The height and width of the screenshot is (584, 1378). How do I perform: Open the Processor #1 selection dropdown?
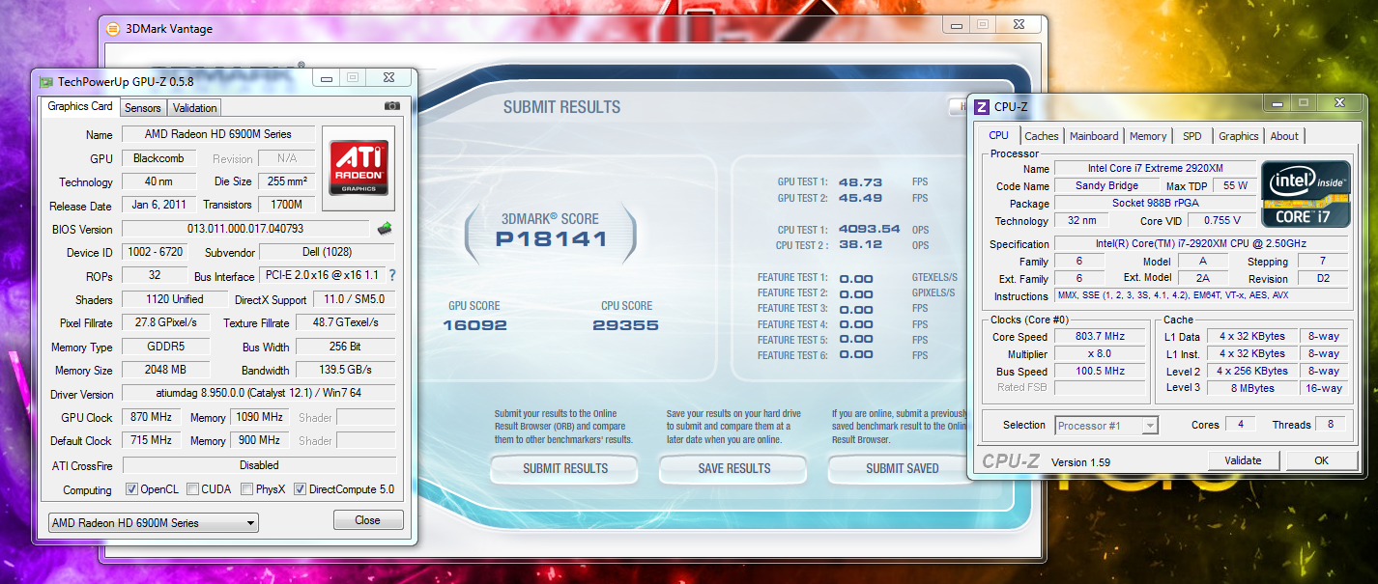(1106, 426)
